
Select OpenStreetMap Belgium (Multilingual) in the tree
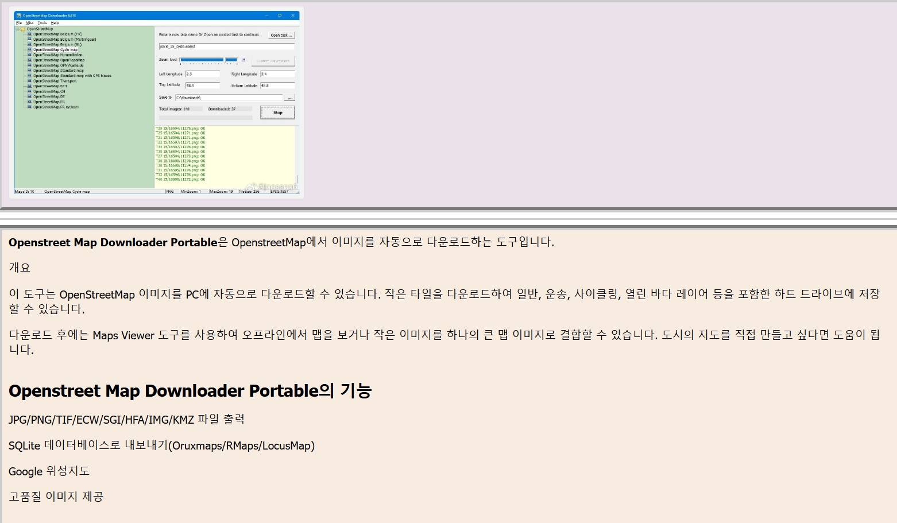(64, 40)
